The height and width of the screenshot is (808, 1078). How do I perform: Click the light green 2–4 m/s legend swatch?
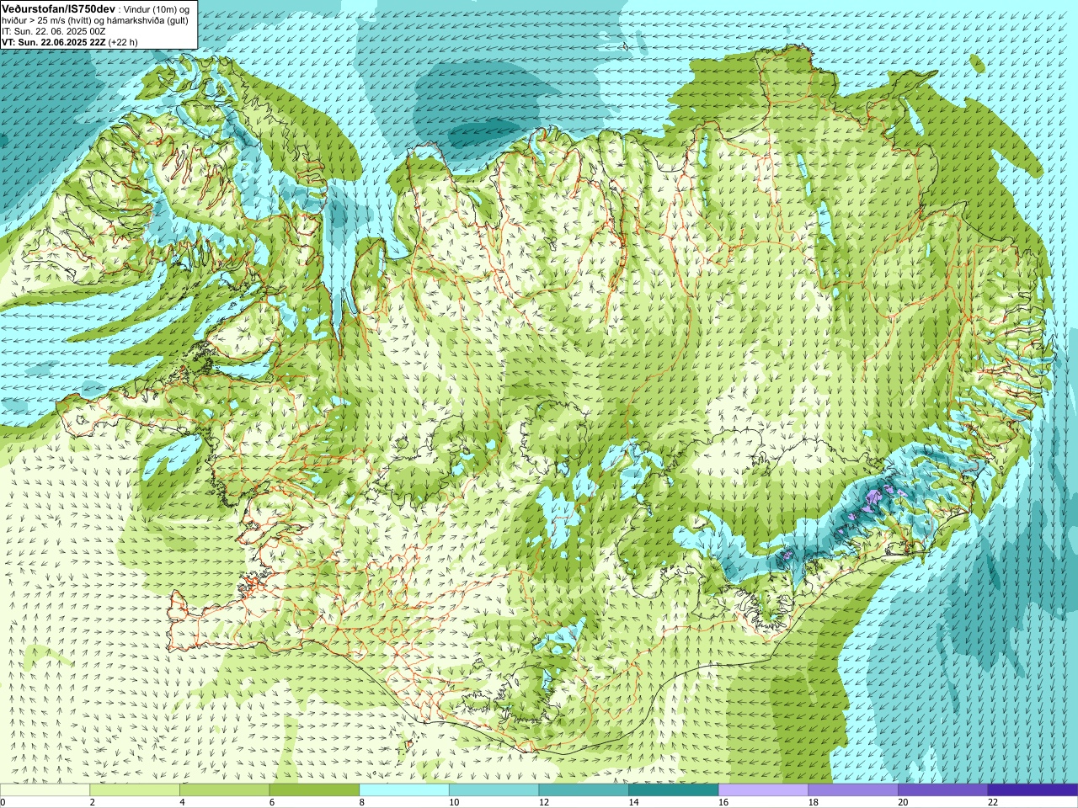pos(135,790)
